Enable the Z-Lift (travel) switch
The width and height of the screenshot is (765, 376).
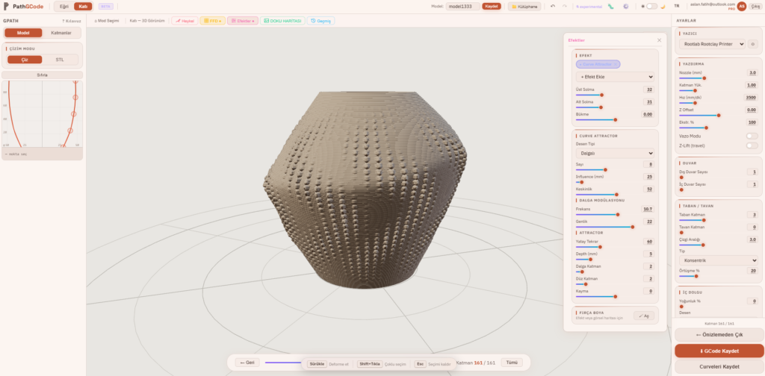pos(752,145)
